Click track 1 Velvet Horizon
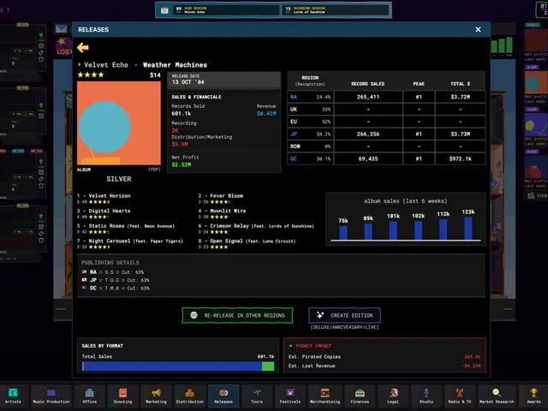The width and height of the screenshot is (548, 411). click(x=104, y=199)
